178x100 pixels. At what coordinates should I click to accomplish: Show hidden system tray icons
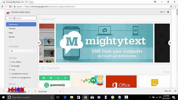click(x=150, y=97)
